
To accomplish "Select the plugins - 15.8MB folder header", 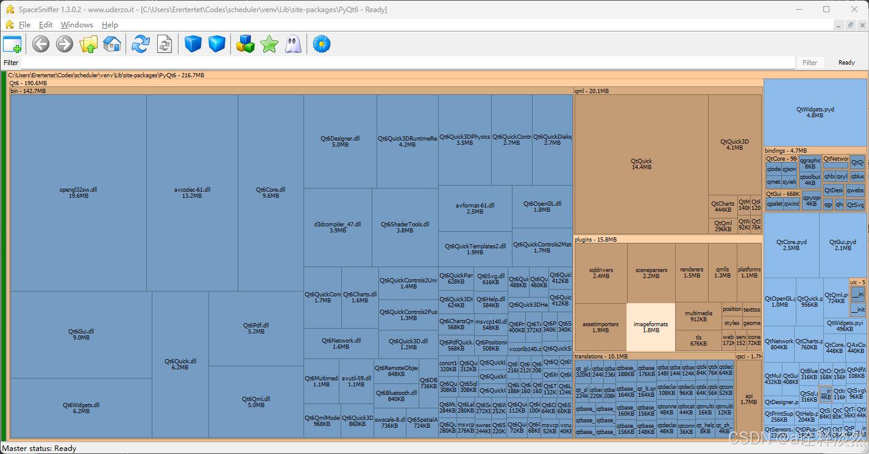I will click(668, 240).
